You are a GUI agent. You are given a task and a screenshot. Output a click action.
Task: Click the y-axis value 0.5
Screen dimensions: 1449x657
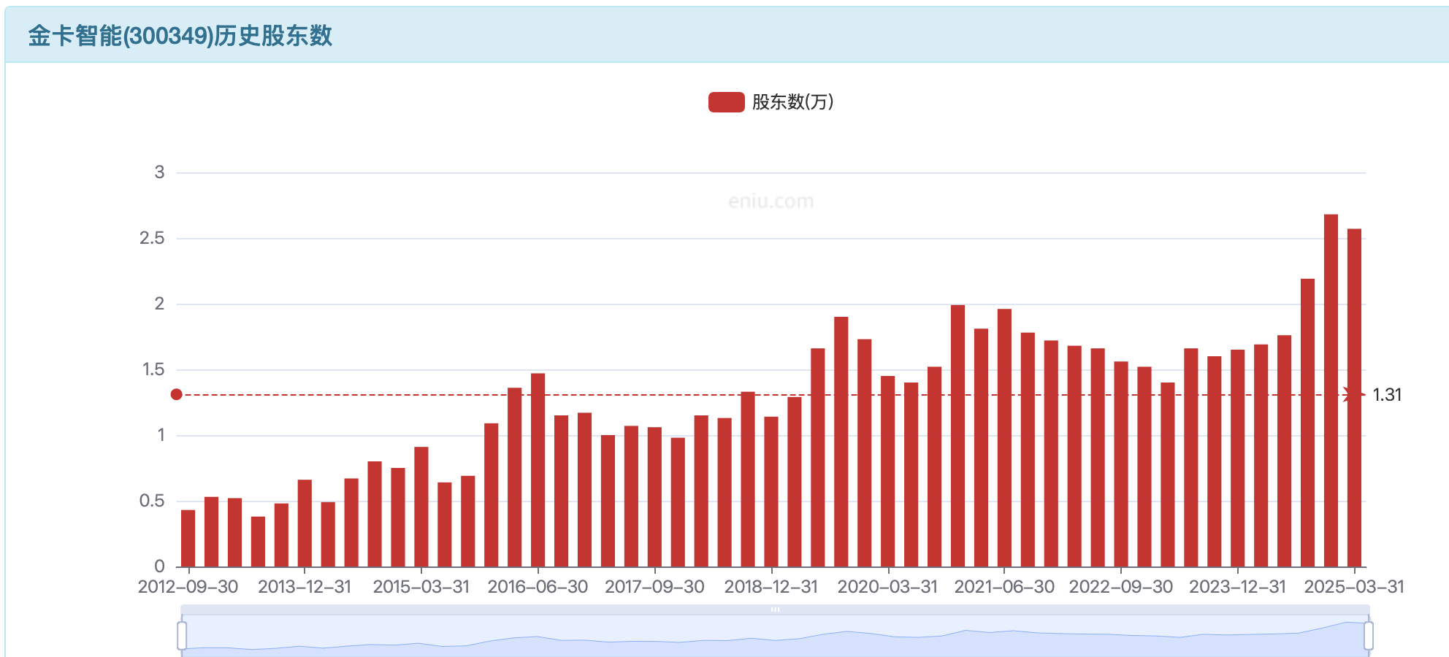coord(152,501)
